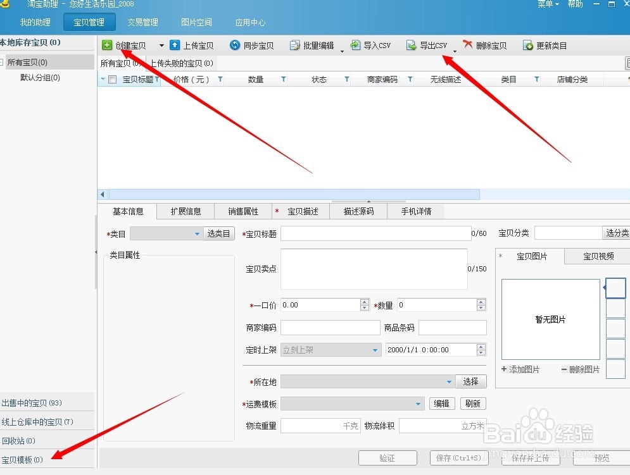The width and height of the screenshot is (630, 475).
Task: Filter the 宝贝标题 column
Action: coord(156,79)
